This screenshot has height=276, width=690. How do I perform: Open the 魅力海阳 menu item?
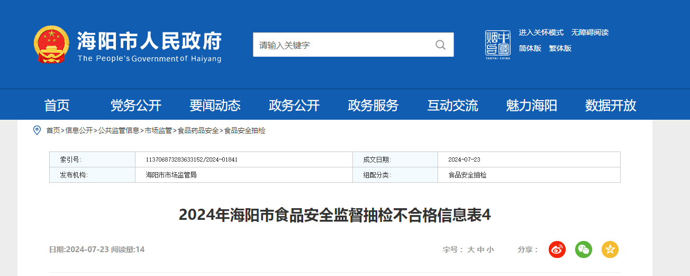pyautogui.click(x=531, y=105)
